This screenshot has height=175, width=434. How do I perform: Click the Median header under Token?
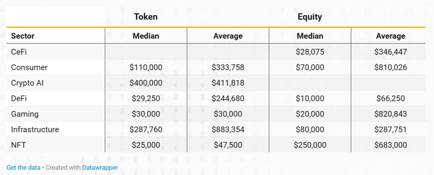[146, 36]
